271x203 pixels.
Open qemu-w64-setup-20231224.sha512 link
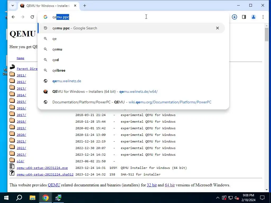pyautogui.click(x=45, y=174)
